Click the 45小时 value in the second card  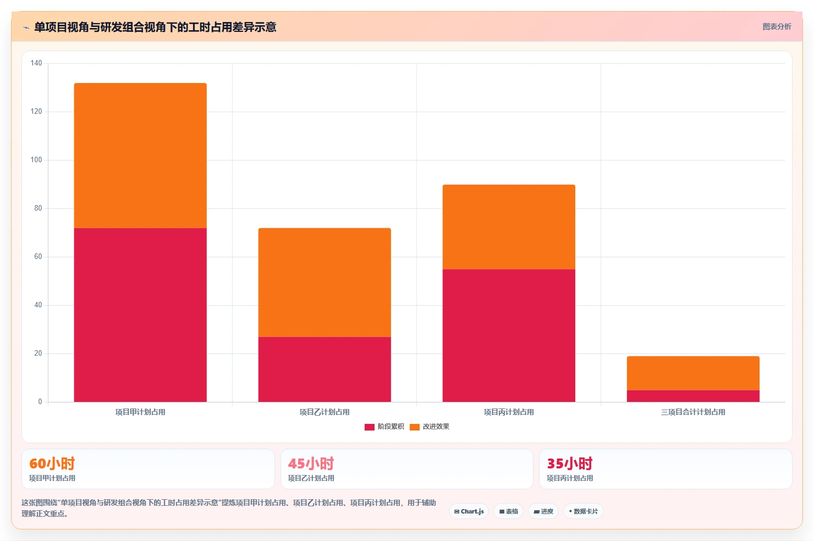click(311, 463)
